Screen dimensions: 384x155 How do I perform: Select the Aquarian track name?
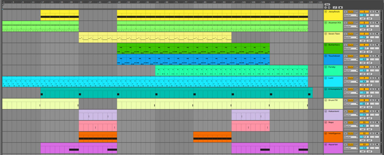(x=333, y=144)
